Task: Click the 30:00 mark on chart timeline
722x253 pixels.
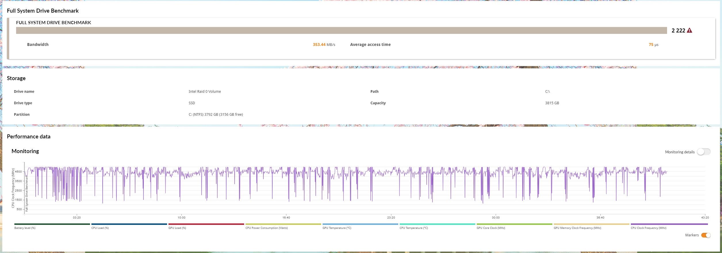Action: point(496,217)
